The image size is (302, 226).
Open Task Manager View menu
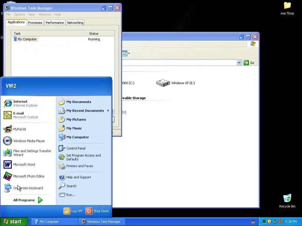click(x=32, y=14)
